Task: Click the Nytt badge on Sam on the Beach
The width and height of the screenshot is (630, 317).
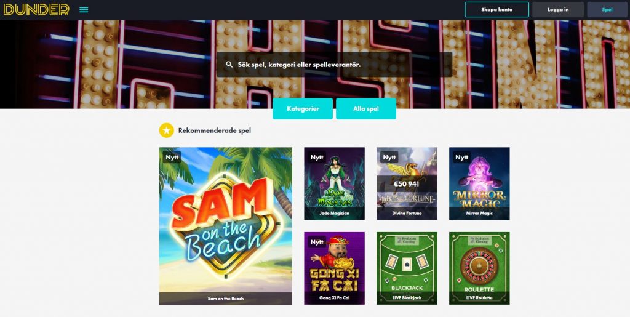Action: [x=172, y=157]
